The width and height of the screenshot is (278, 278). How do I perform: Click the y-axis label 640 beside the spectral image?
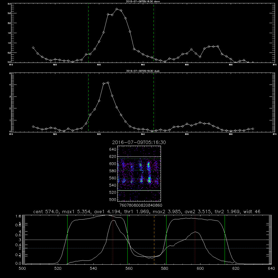[x=113, y=150]
